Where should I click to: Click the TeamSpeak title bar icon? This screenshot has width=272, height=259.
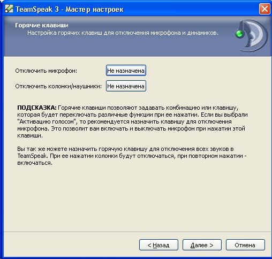click(x=9, y=9)
